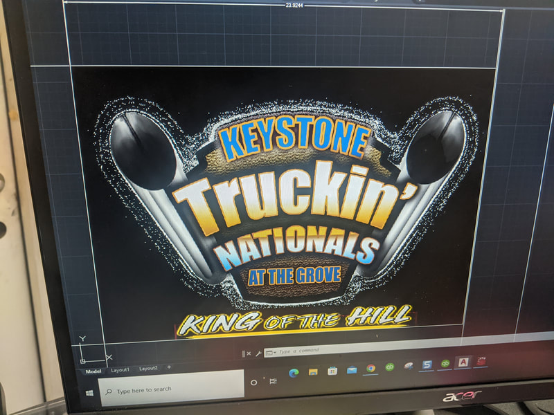Select the 23.9244 dimension text
Viewport: 554px width, 415px height.
point(294,6)
